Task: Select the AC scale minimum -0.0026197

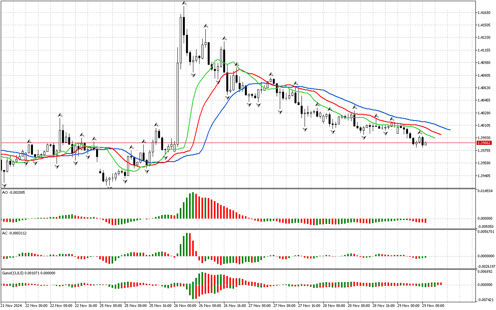Action: (x=486, y=267)
